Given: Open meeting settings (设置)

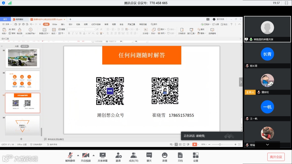Looking at the screenshot, I should tap(196, 157).
